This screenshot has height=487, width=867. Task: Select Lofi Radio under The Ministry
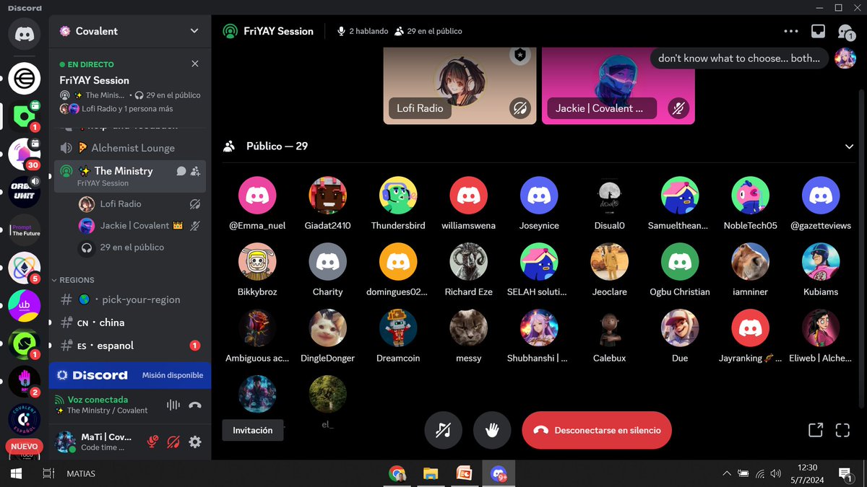140,204
